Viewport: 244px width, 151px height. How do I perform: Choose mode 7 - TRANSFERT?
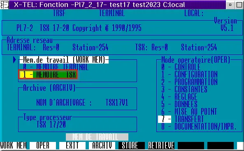point(181,119)
